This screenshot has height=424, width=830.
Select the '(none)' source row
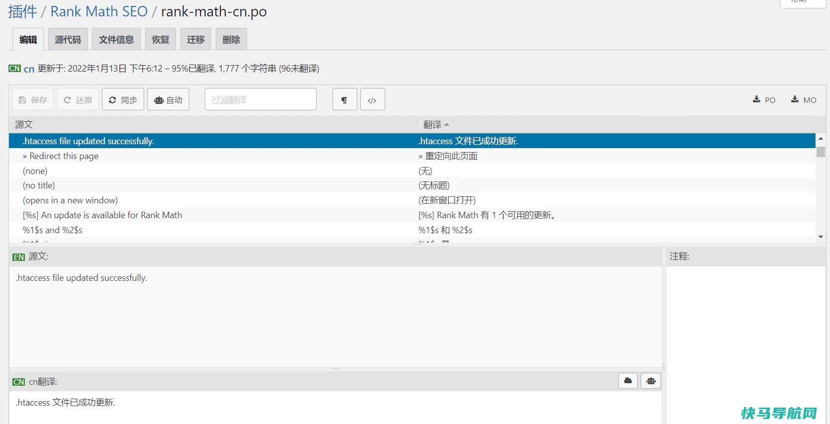pyautogui.click(x=412, y=170)
